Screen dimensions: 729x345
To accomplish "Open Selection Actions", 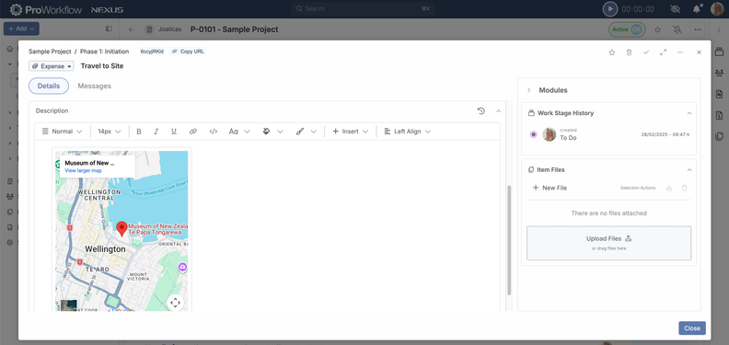I will click(638, 188).
